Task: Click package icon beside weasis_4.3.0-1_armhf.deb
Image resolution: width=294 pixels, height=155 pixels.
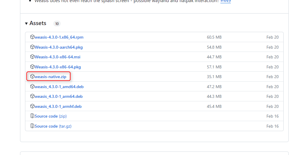Action: pos(32,106)
